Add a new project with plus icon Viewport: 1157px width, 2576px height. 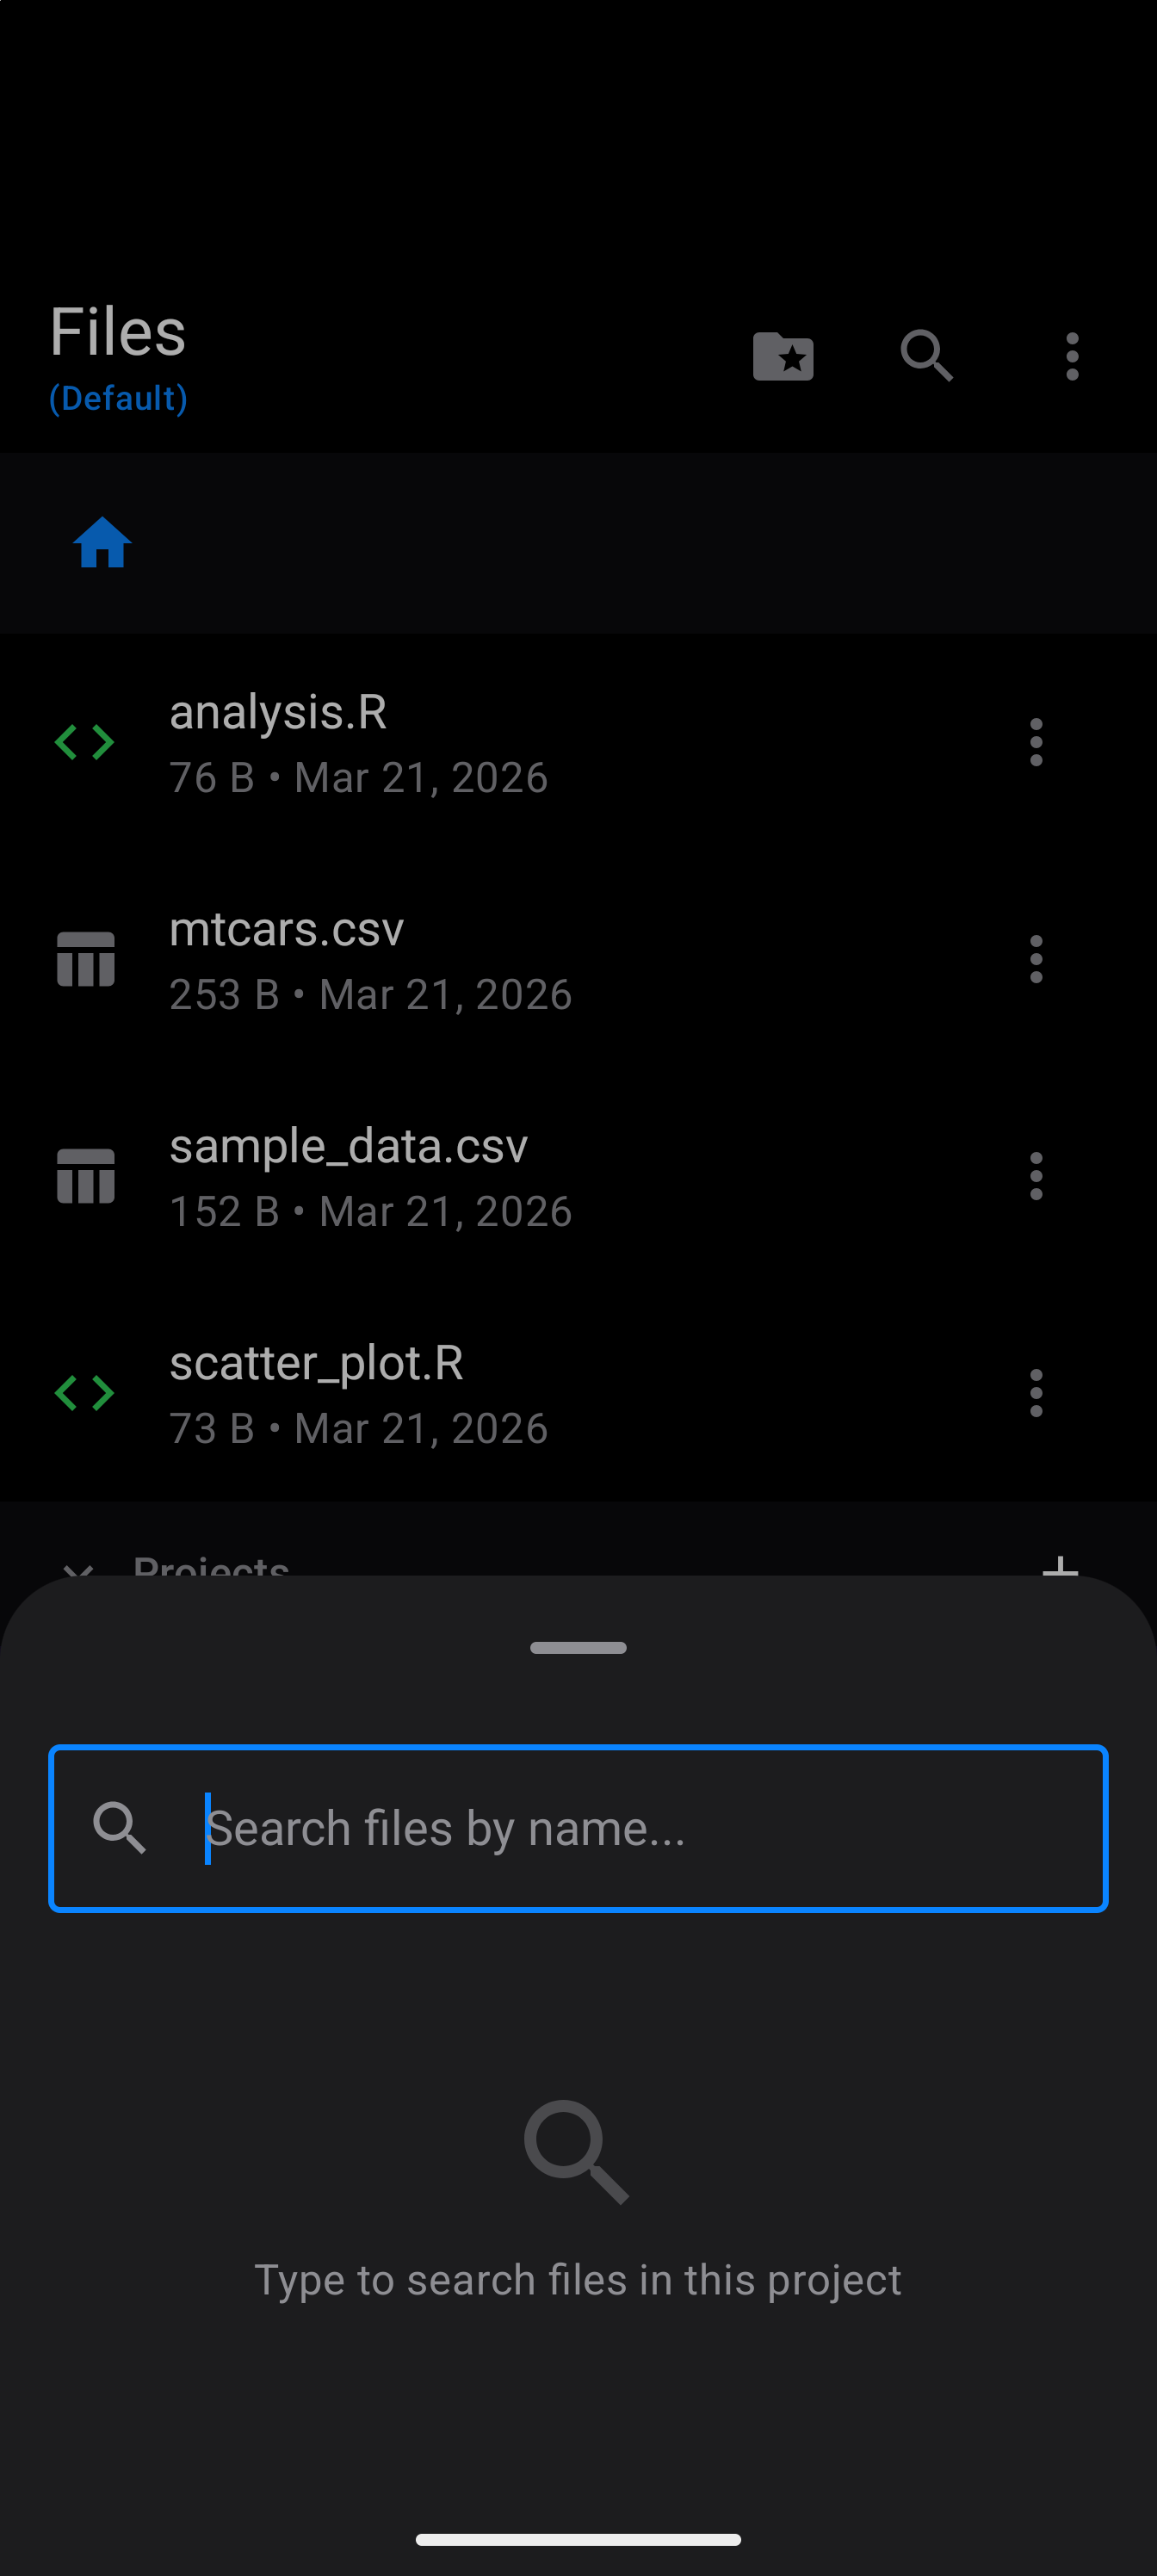tap(1060, 1565)
